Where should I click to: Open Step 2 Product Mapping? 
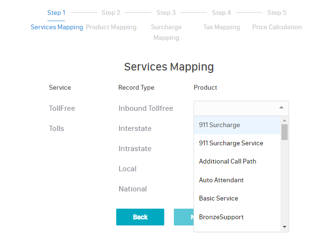(111, 20)
